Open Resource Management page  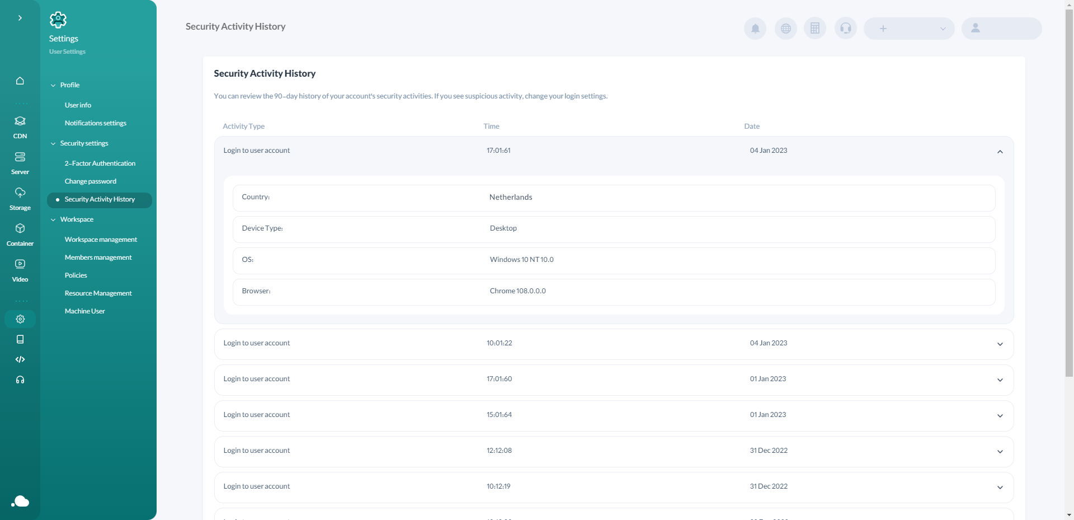click(98, 293)
